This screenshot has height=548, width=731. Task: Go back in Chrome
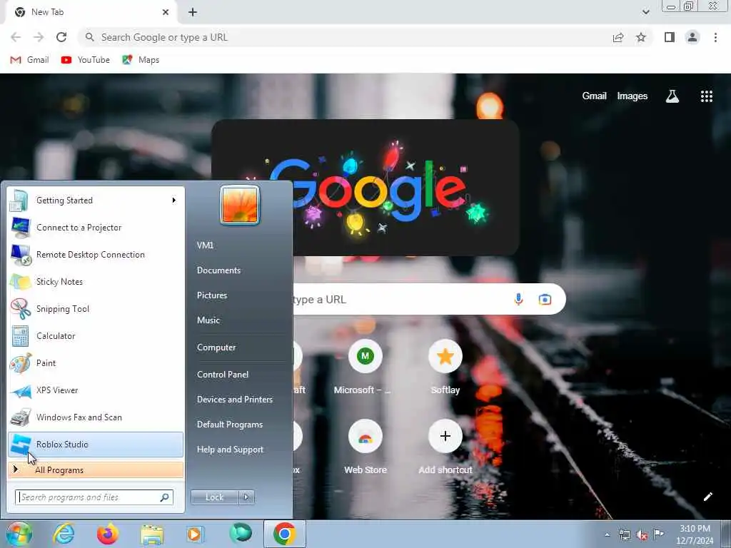[16, 37]
